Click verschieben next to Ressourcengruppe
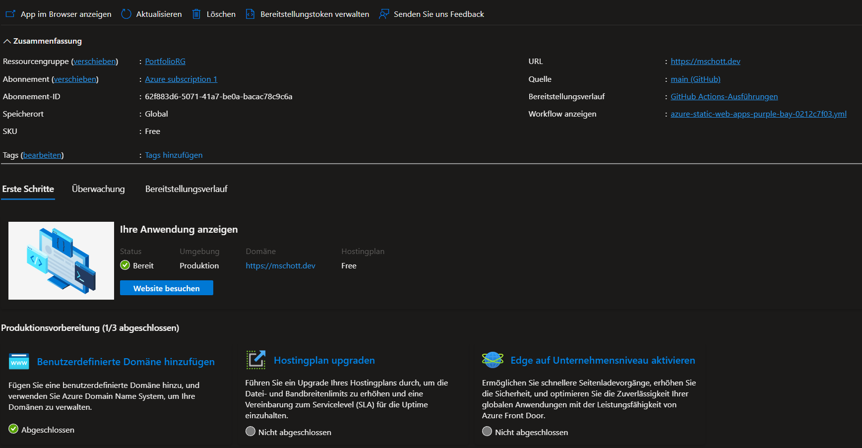862x448 pixels. click(95, 62)
